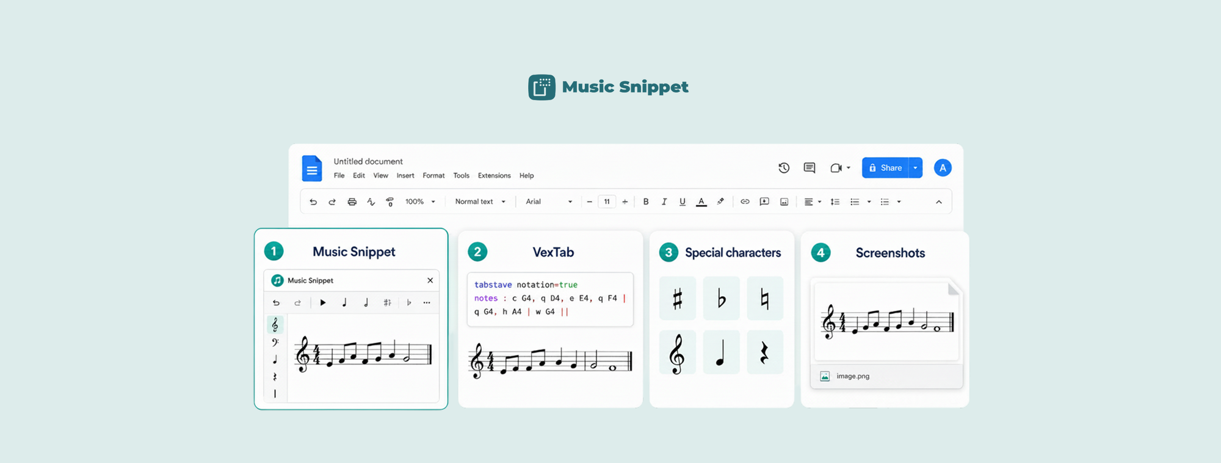The height and width of the screenshot is (463, 1221).
Task: Select bass clef in snippet sidebar
Action: tap(275, 343)
